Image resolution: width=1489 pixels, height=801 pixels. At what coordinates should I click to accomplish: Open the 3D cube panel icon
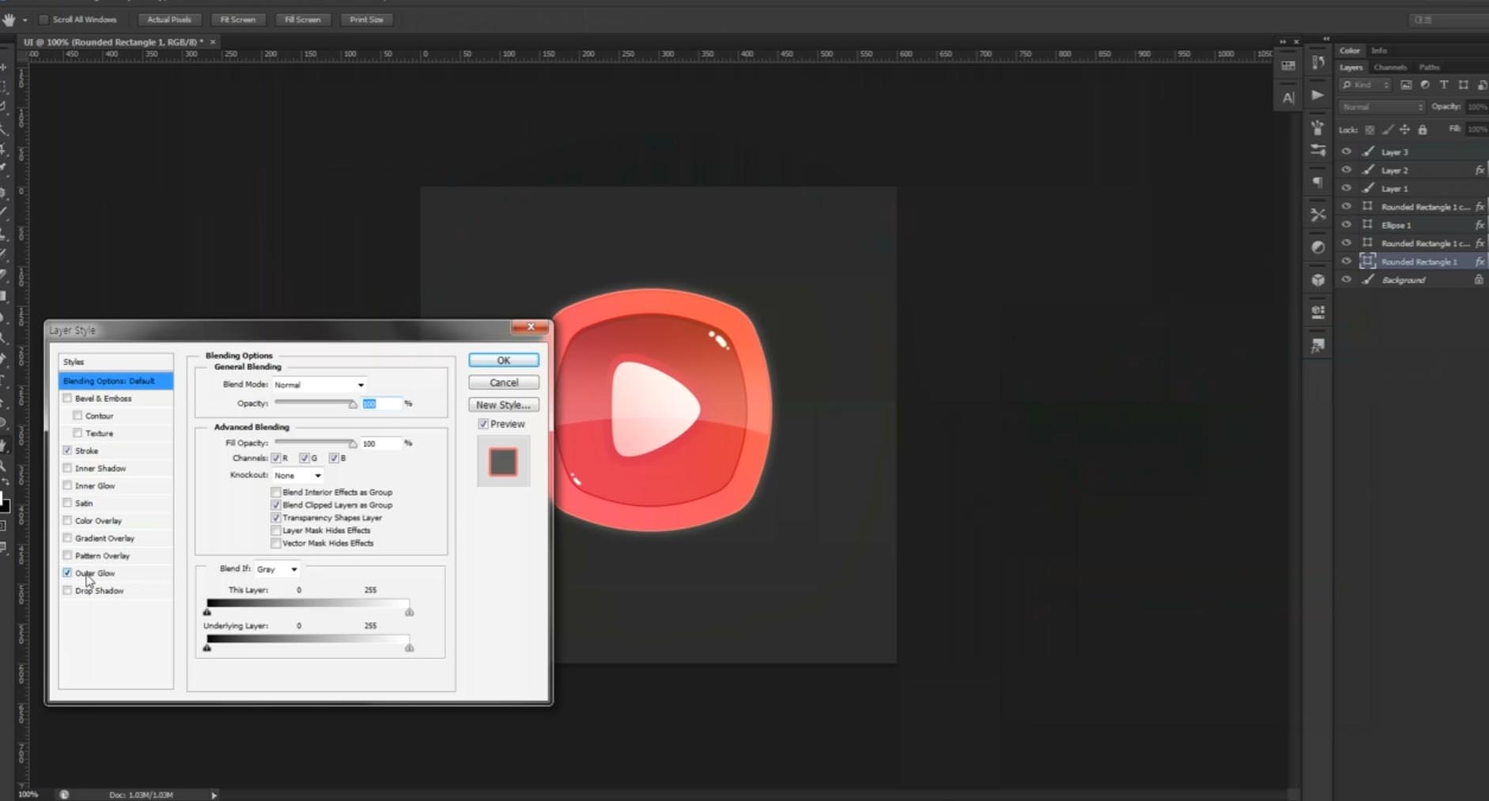pyautogui.click(x=1317, y=279)
